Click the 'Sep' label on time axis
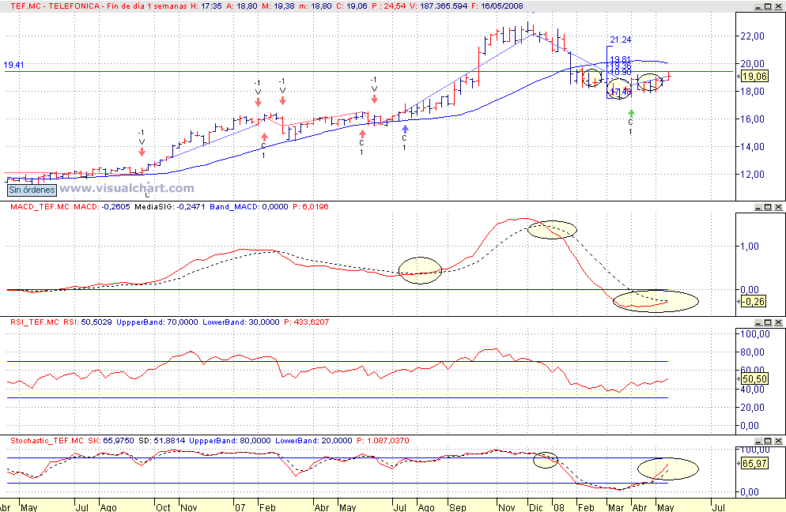786x512 pixels. tap(457, 507)
